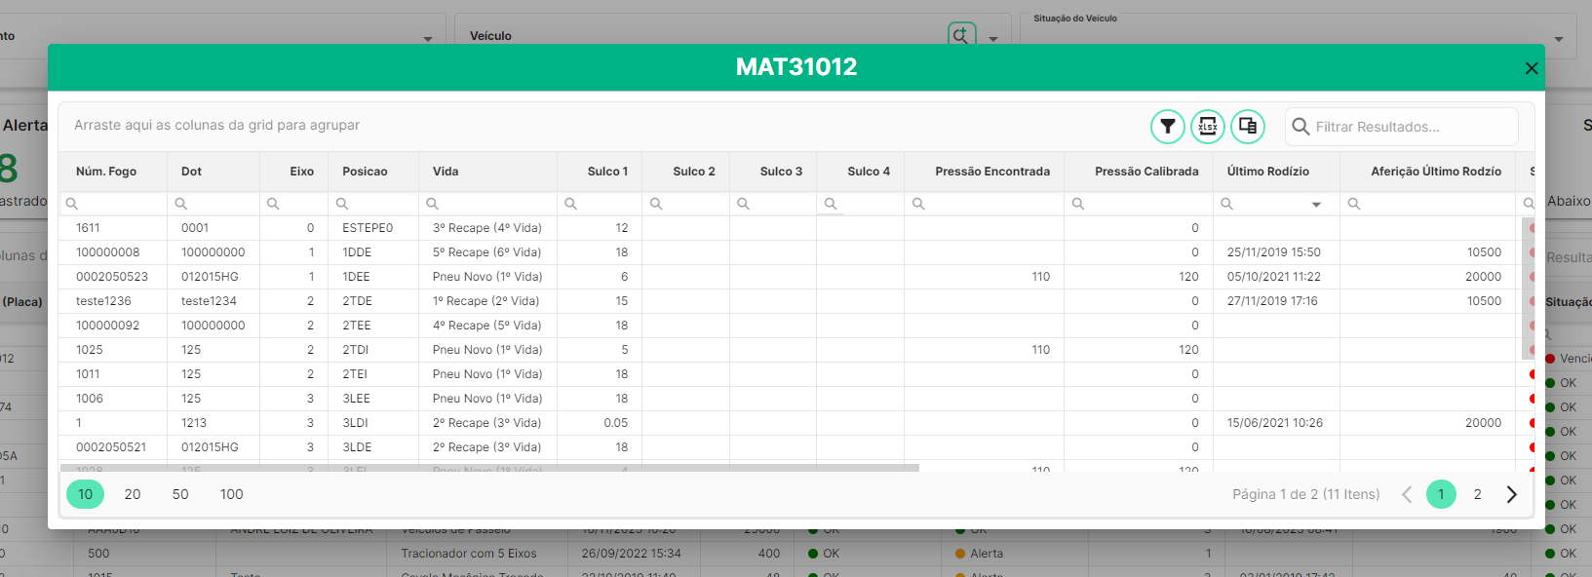Click the date 27/11/2019 17:16

pyautogui.click(x=1272, y=301)
